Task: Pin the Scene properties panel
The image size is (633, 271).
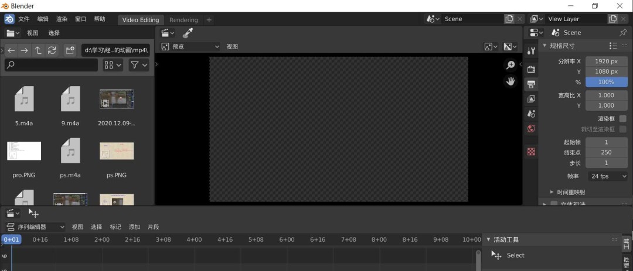Action: pyautogui.click(x=623, y=33)
